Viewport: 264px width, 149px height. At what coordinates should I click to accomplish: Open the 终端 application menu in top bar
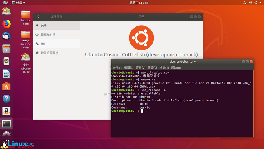[x=19, y=3]
